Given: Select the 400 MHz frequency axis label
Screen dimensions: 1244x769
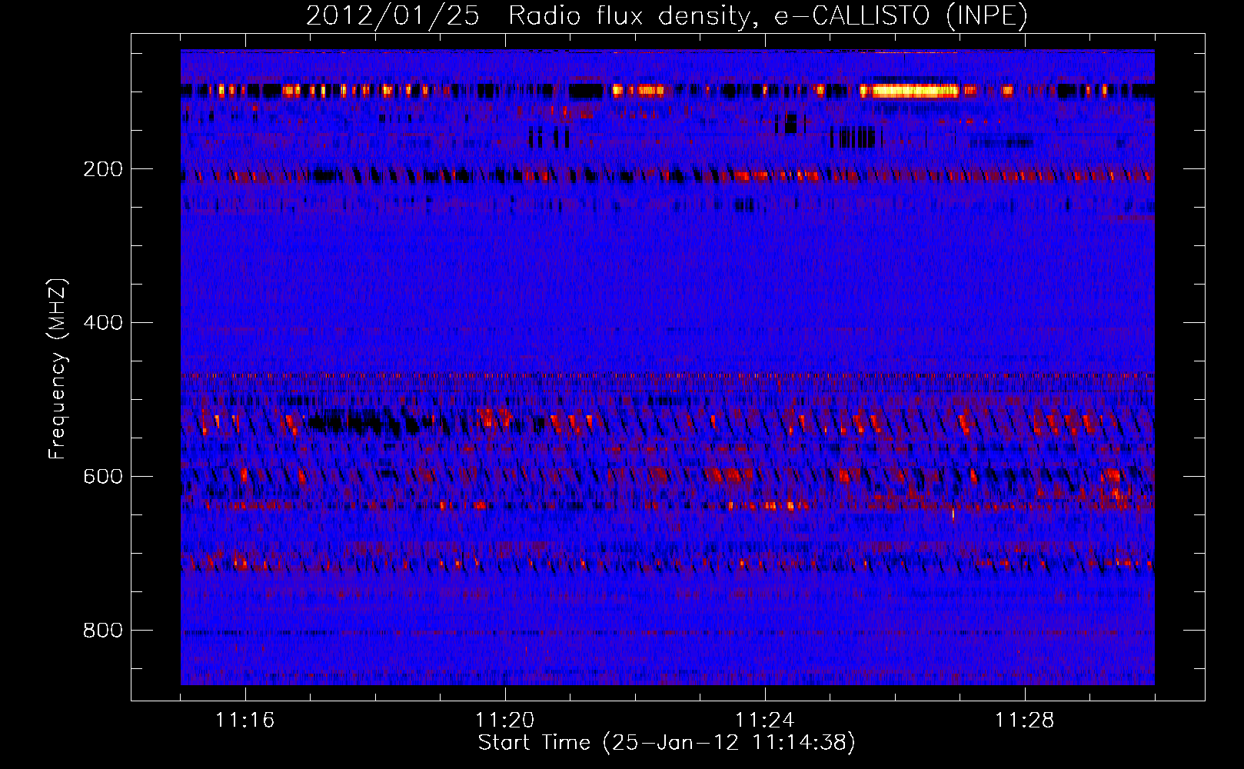Looking at the screenshot, I should [x=103, y=323].
